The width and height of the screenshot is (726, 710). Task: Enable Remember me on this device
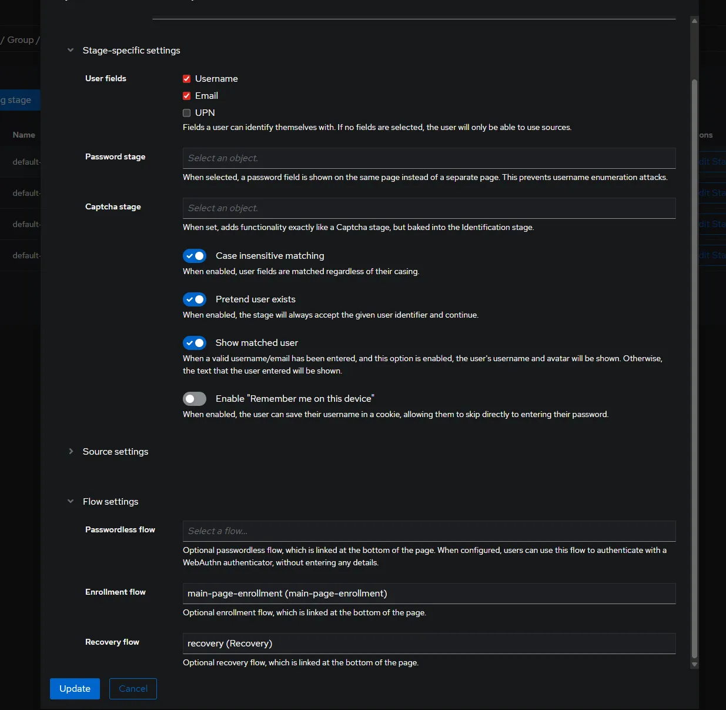195,399
